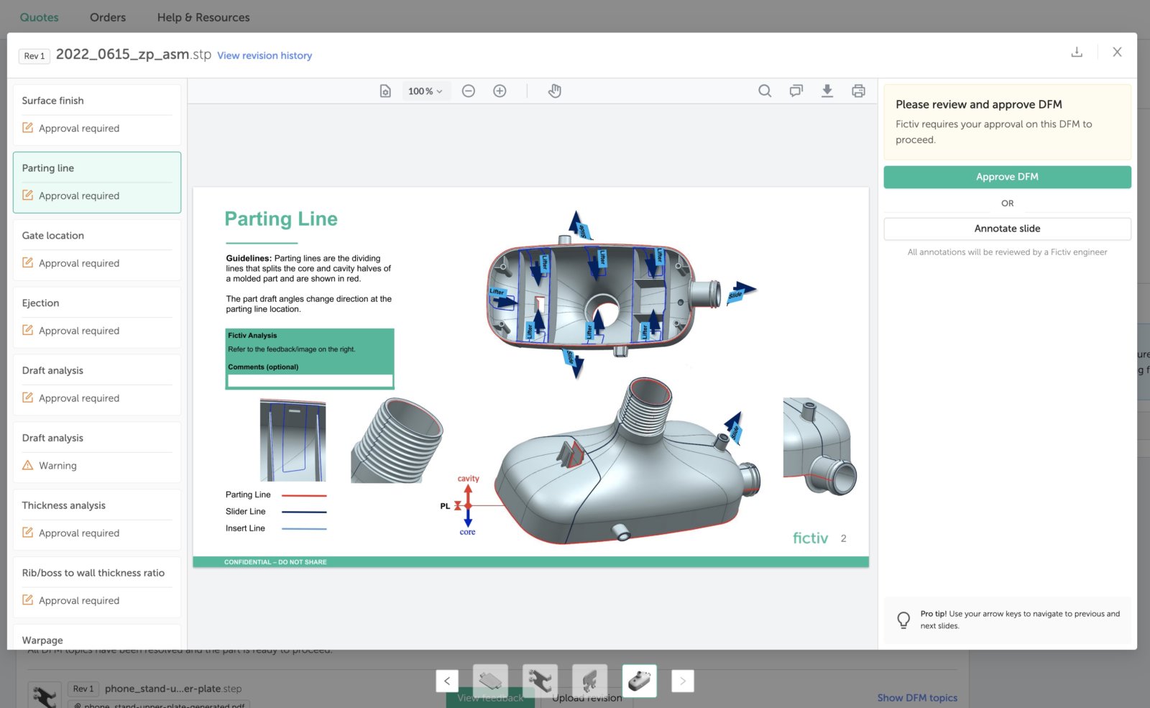The image size is (1150, 708).
Task: Click the Show DFM topics link
Action: [917, 697]
